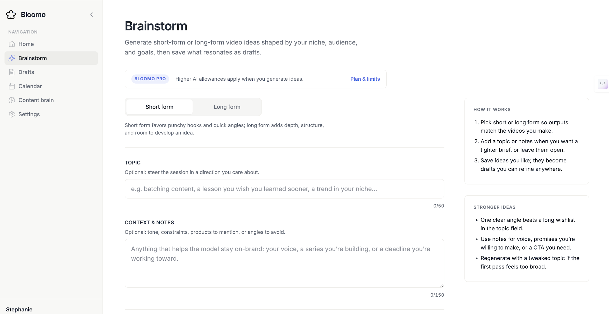Select the Home icon in the sidebar
The height and width of the screenshot is (314, 609).
[12, 44]
